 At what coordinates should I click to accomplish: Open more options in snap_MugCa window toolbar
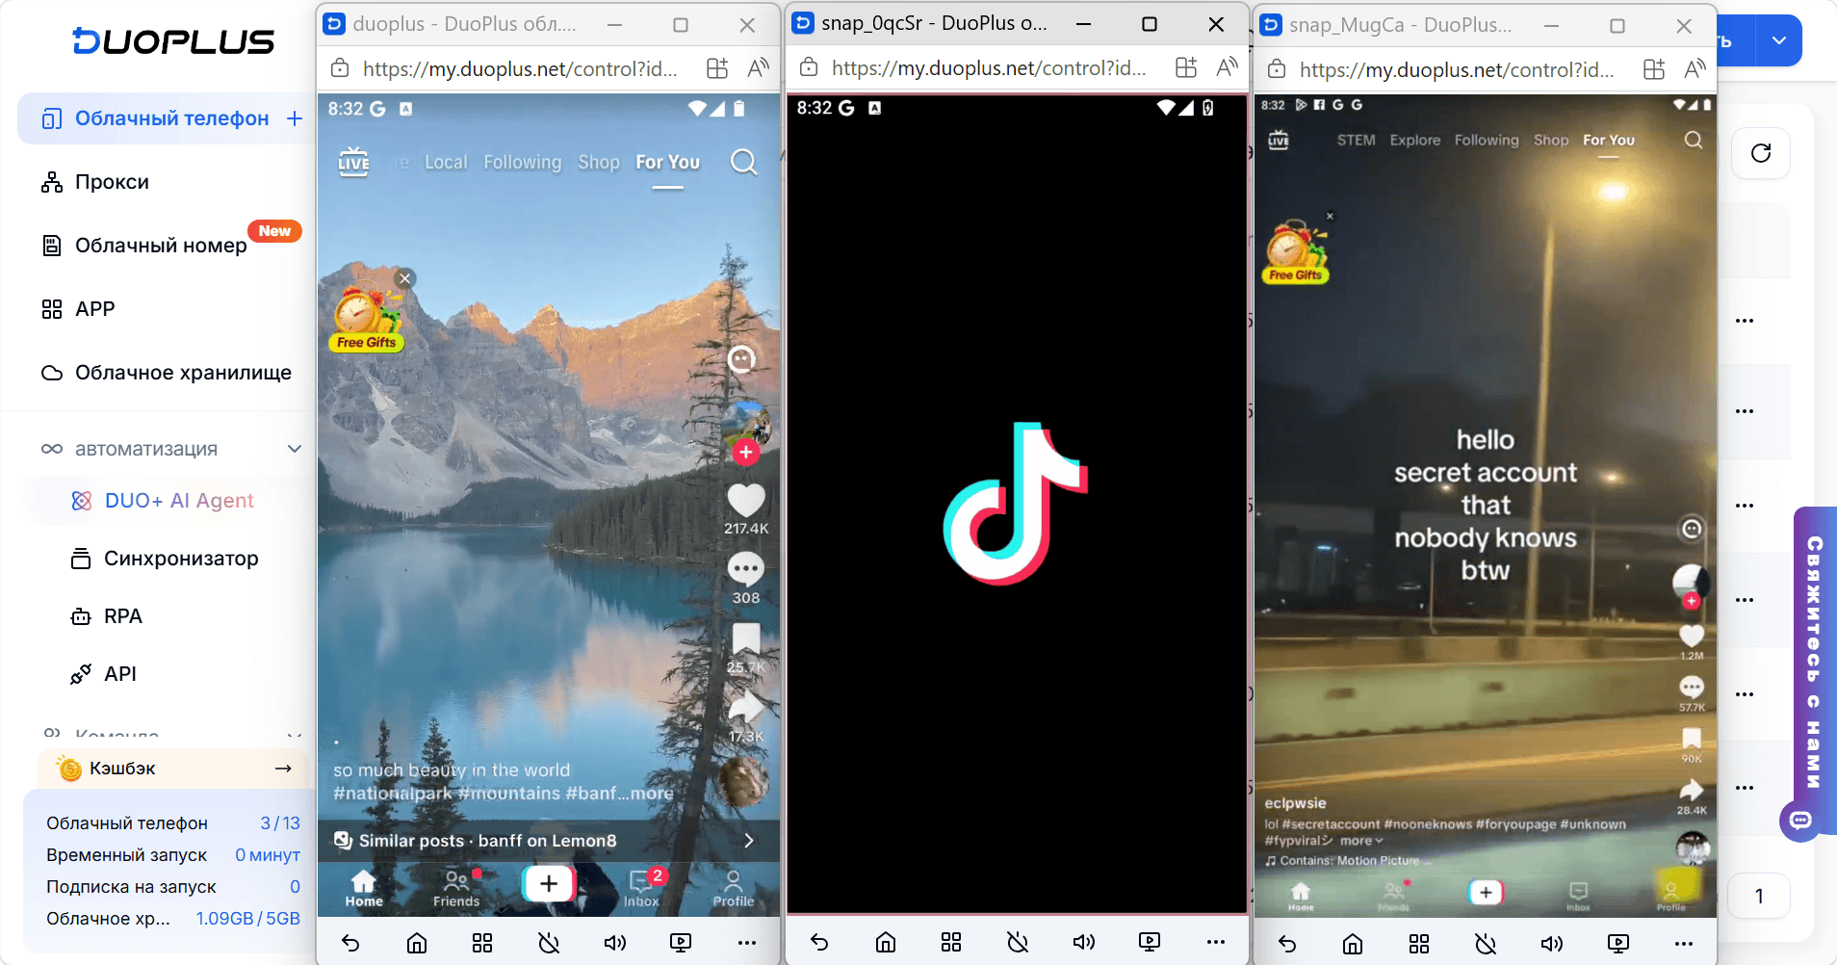(1683, 944)
